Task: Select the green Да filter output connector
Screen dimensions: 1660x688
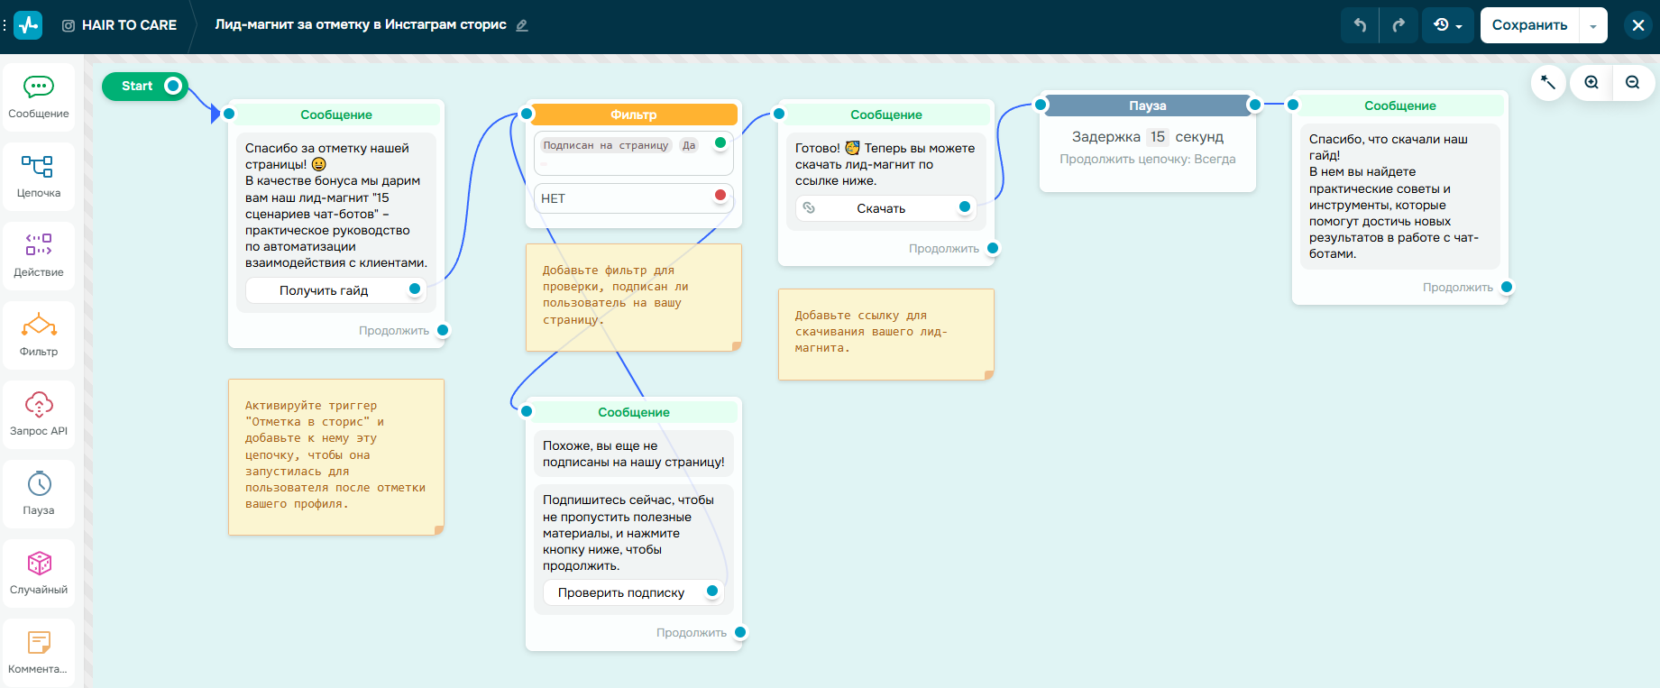Action: click(x=720, y=142)
